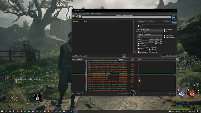
Task: Click the scan Value input field
Action: (159, 26)
